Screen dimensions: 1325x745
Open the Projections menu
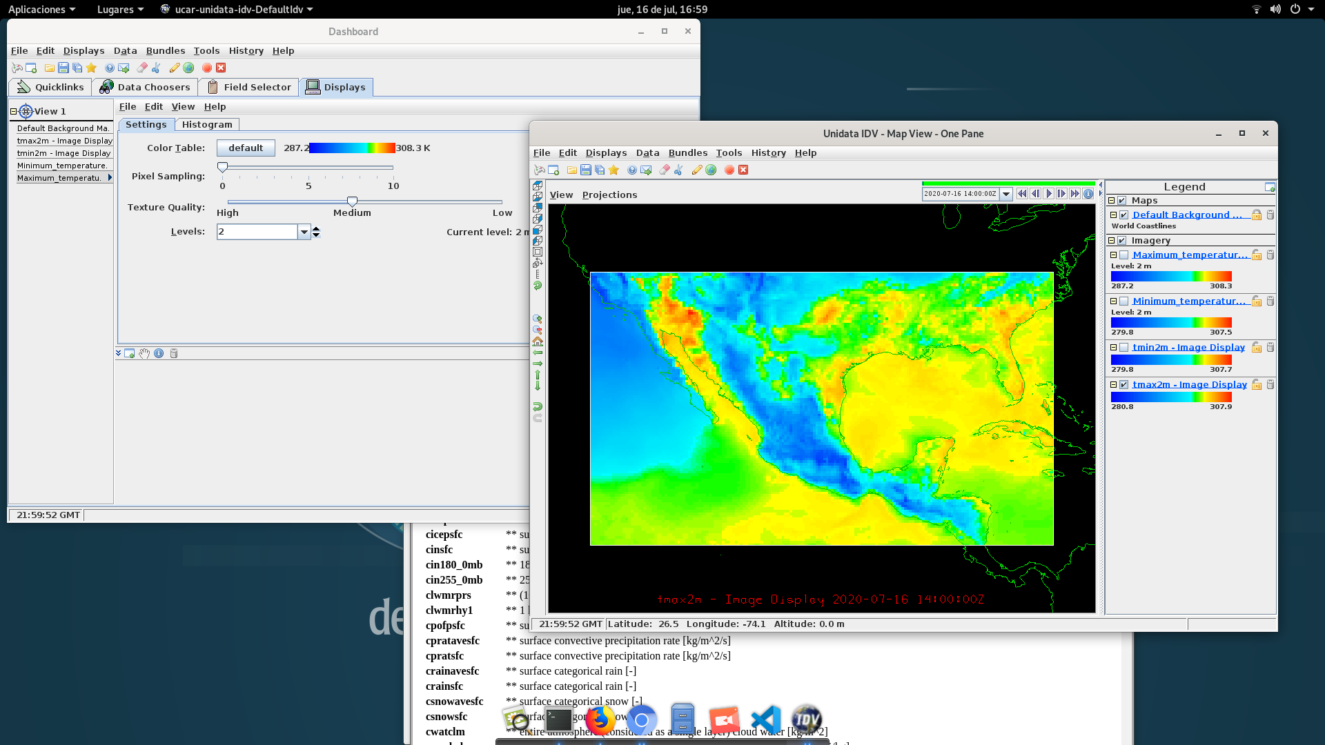[609, 195]
